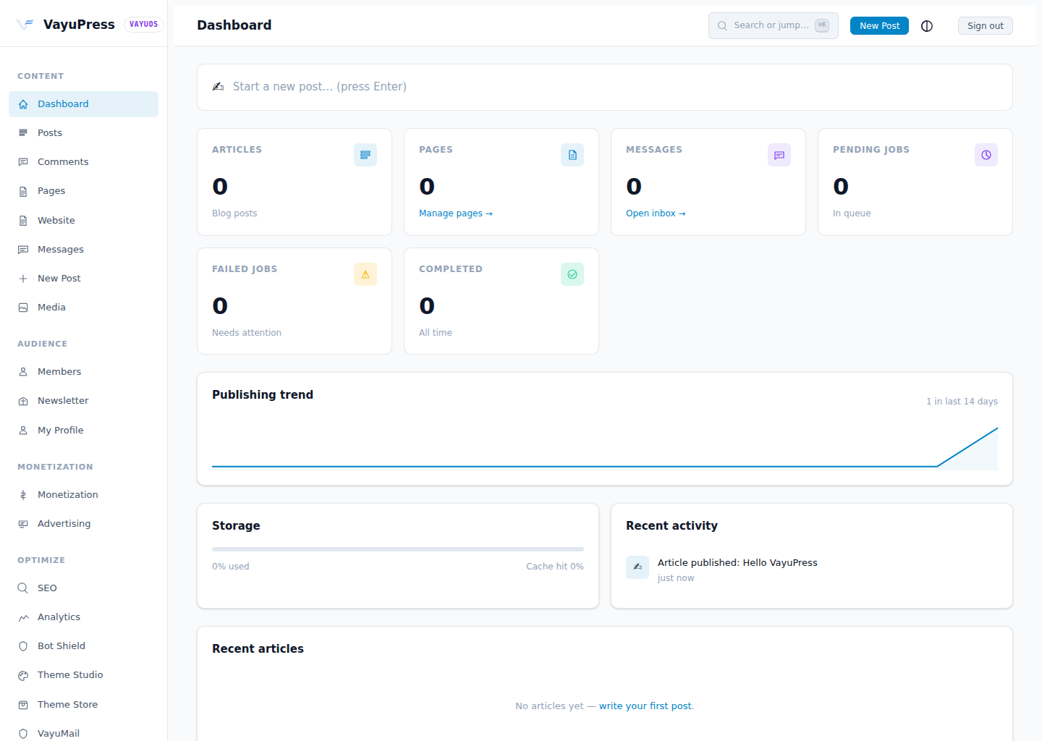Click the Sign out button
This screenshot has height=741, width=1042.
986,26
